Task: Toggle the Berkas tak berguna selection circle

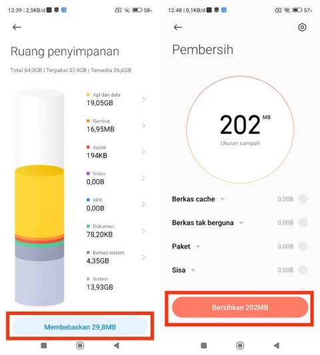Action: click(303, 222)
